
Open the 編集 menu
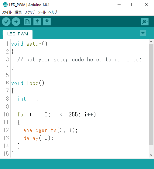click(x=18, y=12)
